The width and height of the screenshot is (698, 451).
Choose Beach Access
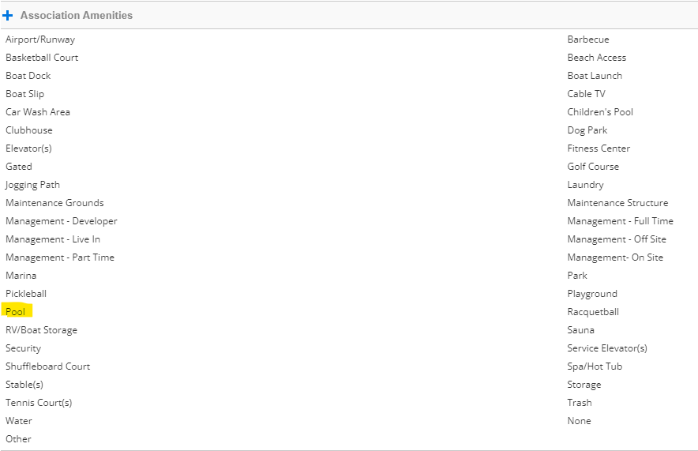coord(596,58)
